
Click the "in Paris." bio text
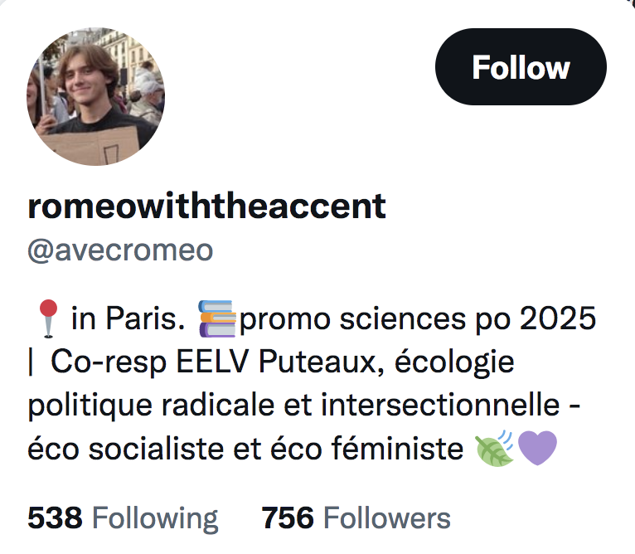coord(128,318)
